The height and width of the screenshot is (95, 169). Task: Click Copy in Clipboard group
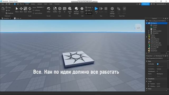pyautogui.click(x=8, y=8)
